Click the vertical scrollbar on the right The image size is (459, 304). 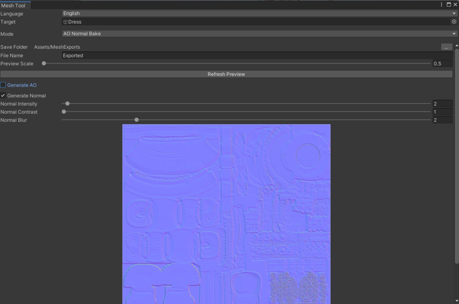click(x=456, y=134)
